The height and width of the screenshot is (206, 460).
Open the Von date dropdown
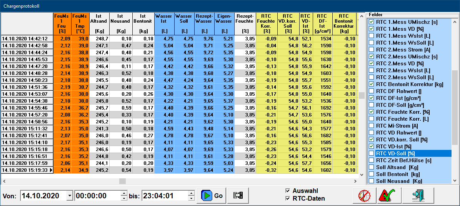pyautogui.click(x=69, y=196)
